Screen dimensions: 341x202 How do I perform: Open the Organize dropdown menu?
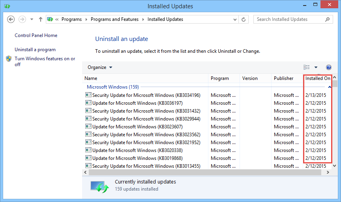[100, 67]
